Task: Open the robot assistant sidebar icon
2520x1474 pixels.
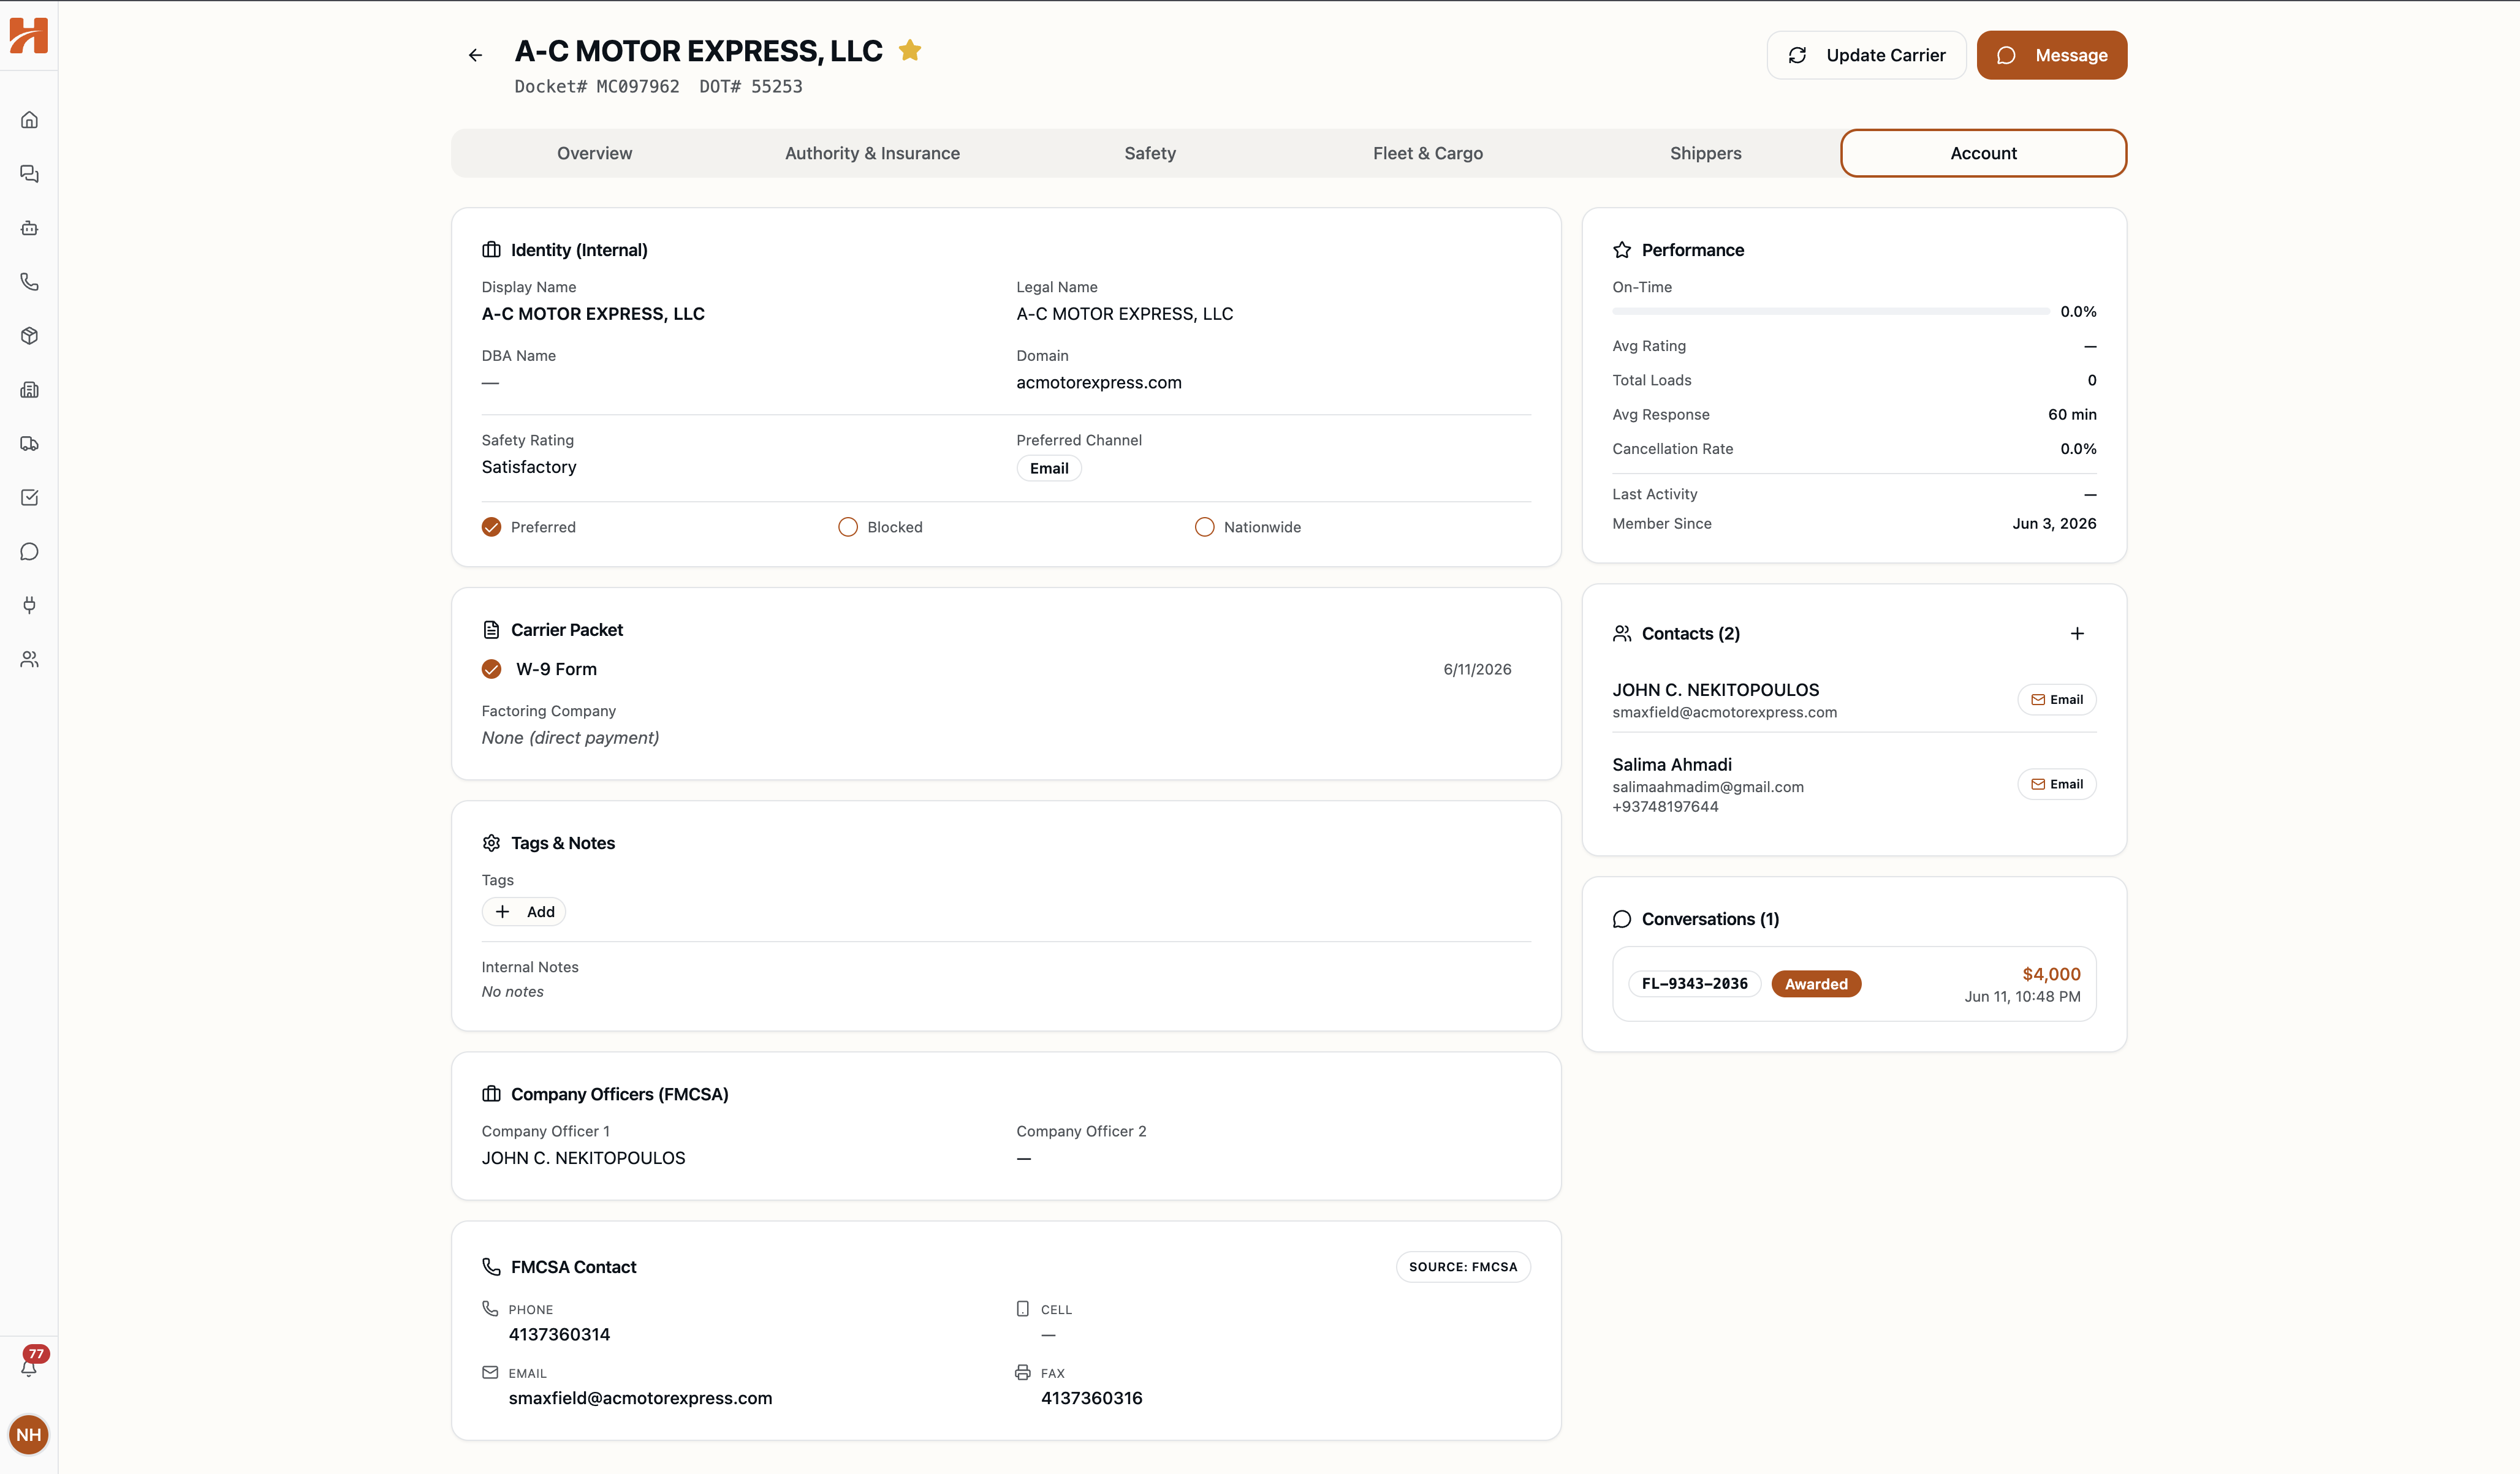Action: tap(29, 228)
